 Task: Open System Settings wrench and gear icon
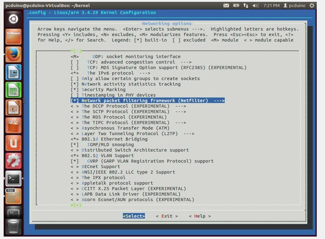pyautogui.click(x=13, y=161)
